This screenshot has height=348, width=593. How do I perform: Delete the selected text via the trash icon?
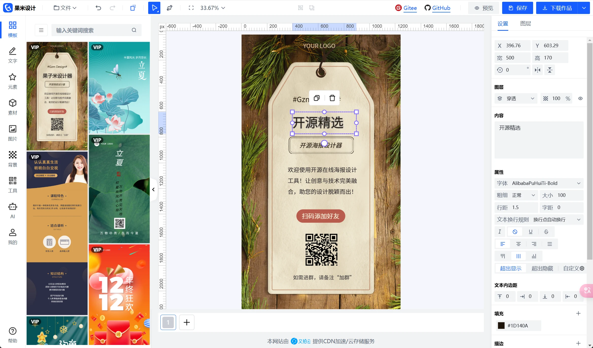point(332,98)
